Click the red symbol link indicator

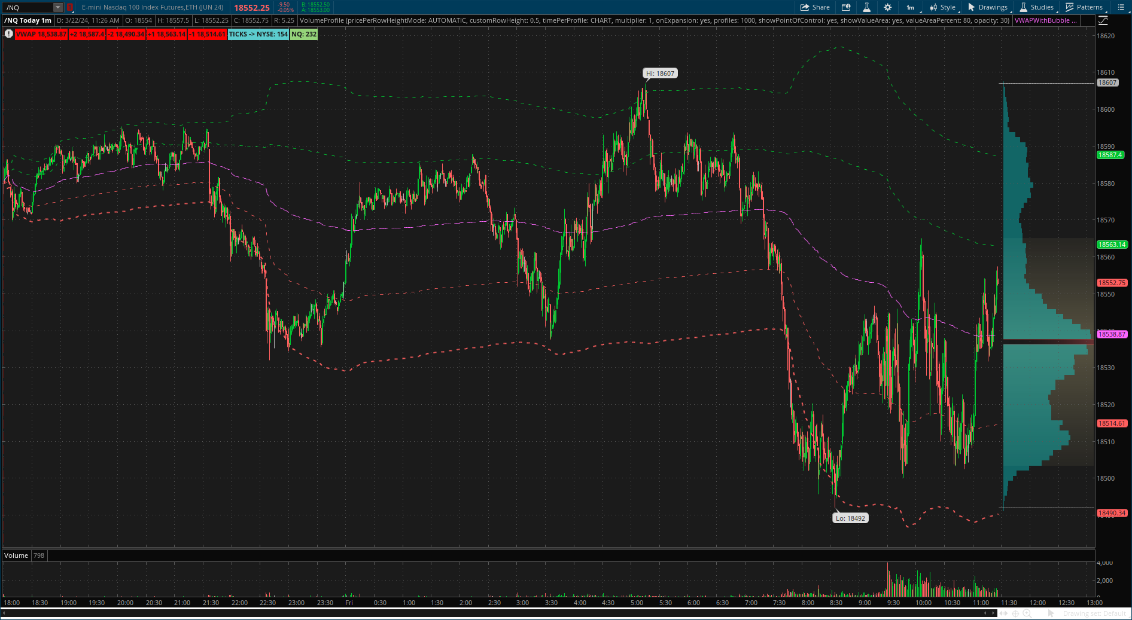coord(69,7)
